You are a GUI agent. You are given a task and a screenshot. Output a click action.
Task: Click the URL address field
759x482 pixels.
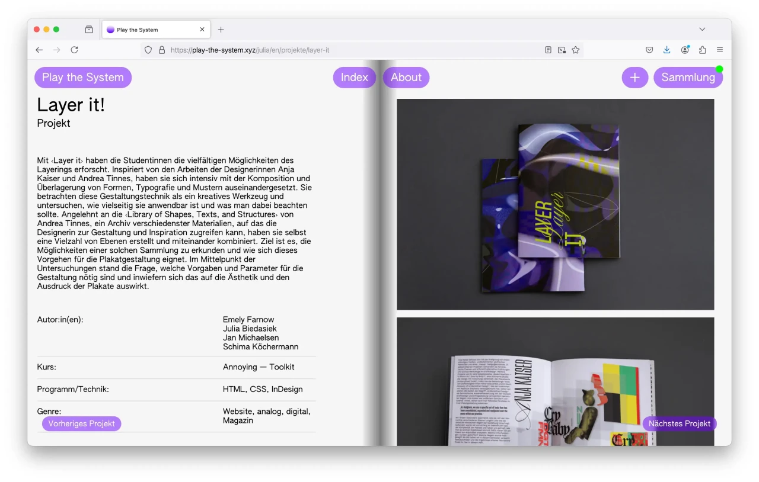[356, 50]
